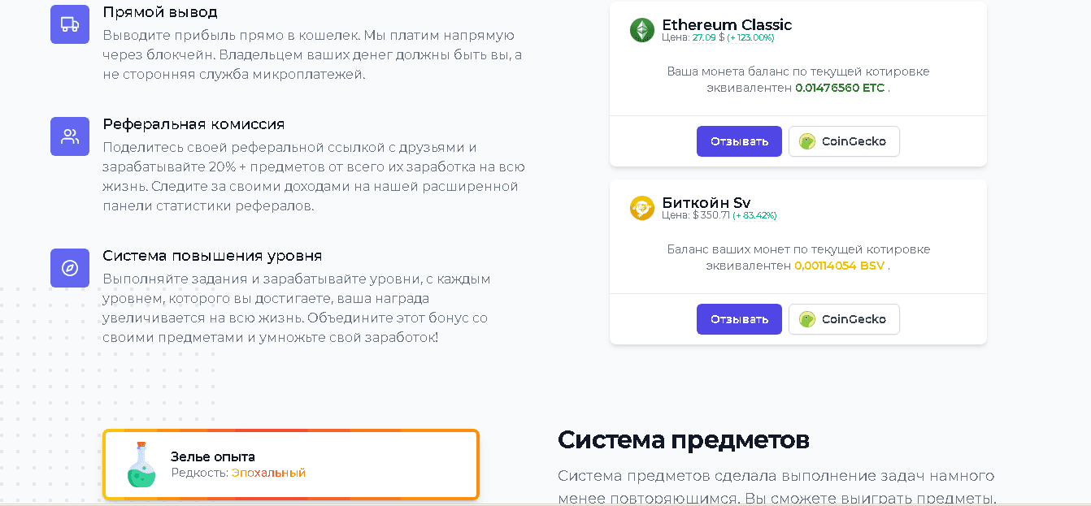Click Отзывать on the Ethereum Classic card
The width and height of the screenshot is (1091, 506).
click(x=738, y=141)
